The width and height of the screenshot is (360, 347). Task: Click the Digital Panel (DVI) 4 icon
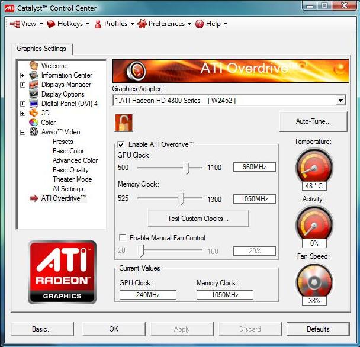point(34,104)
